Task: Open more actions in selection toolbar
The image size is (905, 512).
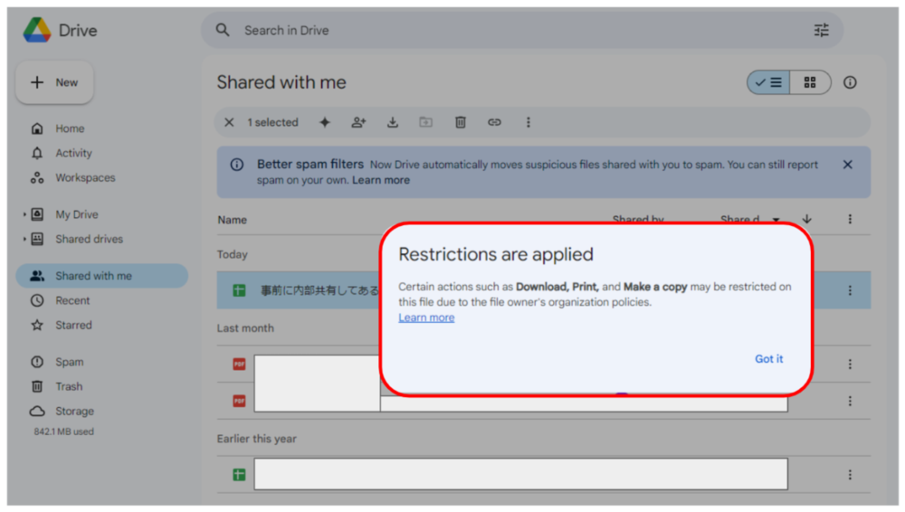Action: (529, 122)
